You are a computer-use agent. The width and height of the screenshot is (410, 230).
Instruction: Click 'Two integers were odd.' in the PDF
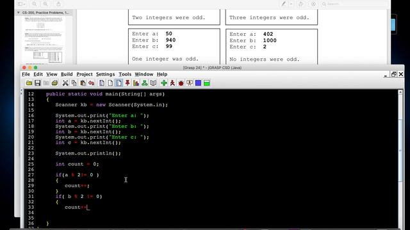click(x=168, y=17)
